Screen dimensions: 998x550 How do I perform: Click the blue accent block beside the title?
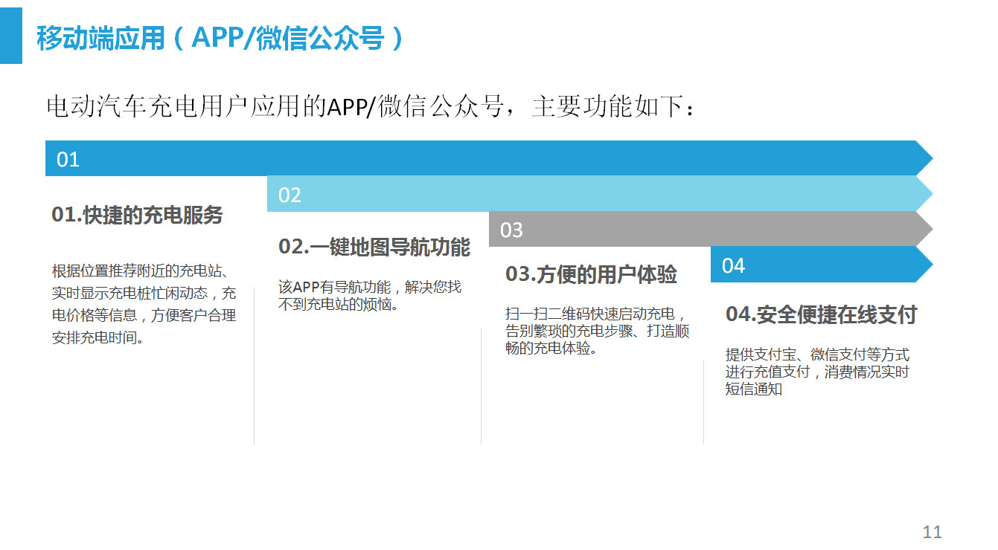[10, 32]
